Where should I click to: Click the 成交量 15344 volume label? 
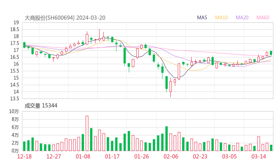point(41,106)
